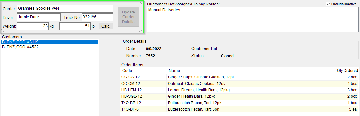The image size is (360, 116).
Task: Click the Update Carrier Details button
Action: point(128,17)
